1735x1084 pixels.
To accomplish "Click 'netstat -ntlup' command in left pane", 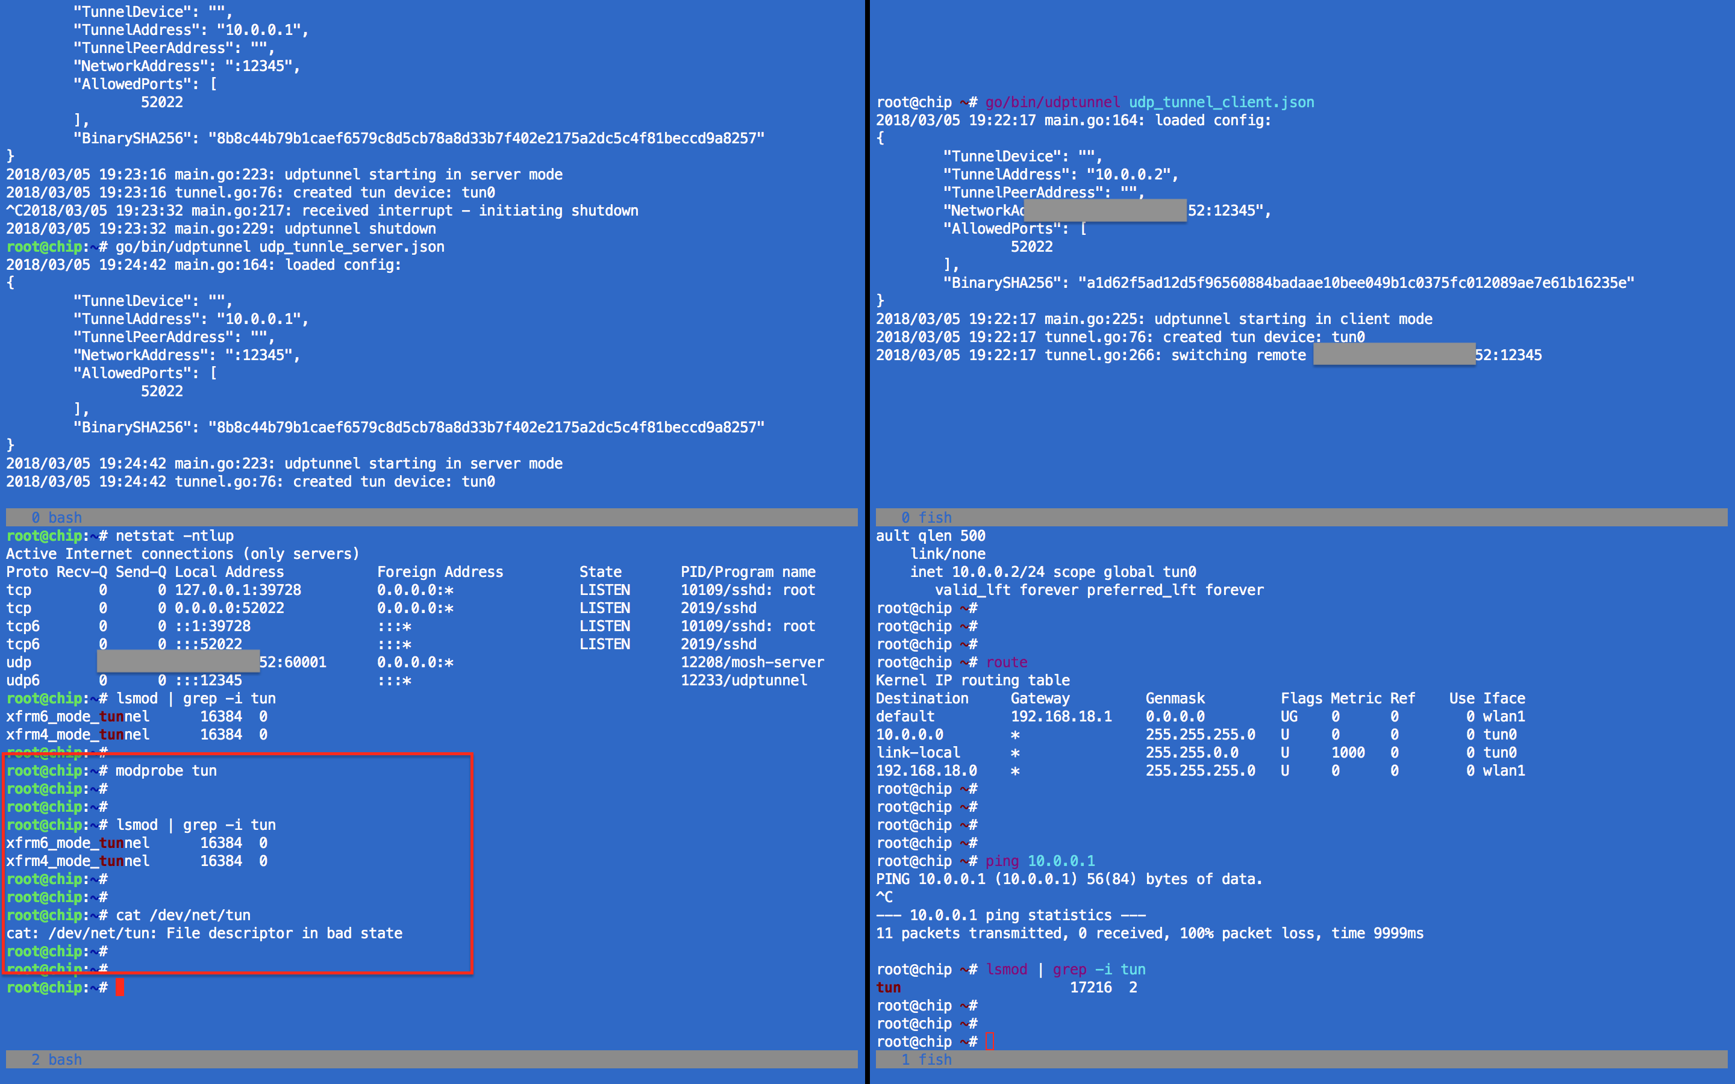I will tap(174, 535).
